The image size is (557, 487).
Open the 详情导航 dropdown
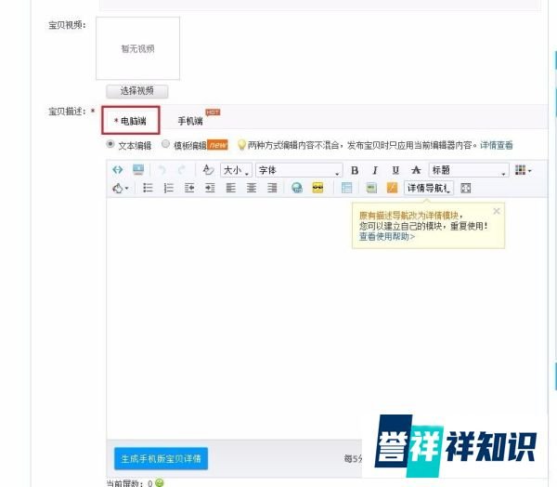[x=429, y=188]
